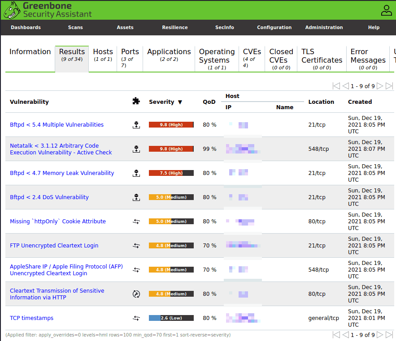The width and height of the screenshot is (396, 341).
Task: Open the SecInfo menu
Action: coord(224,27)
